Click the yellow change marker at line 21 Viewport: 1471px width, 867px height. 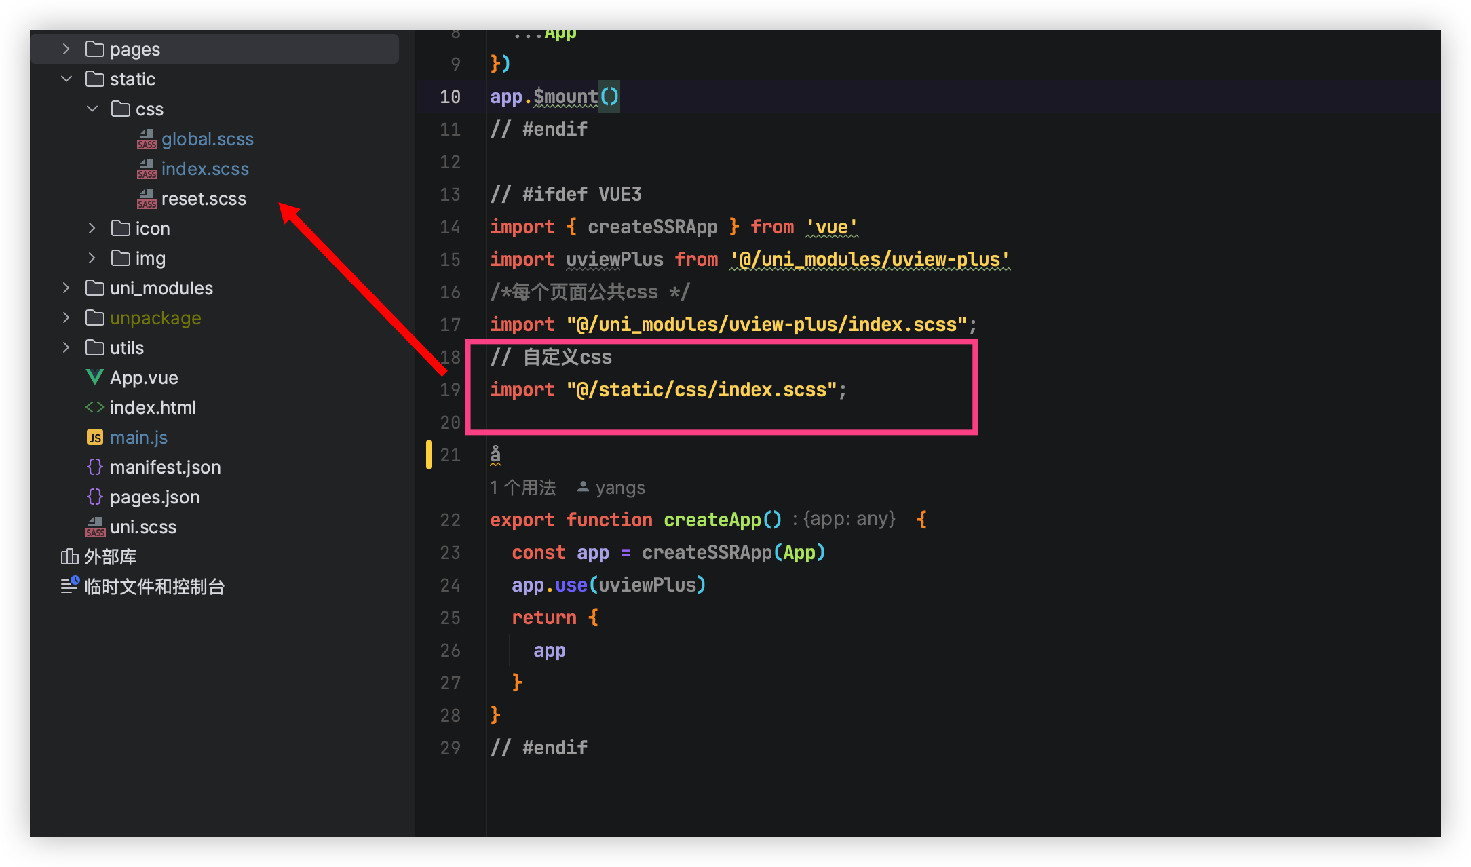pos(429,455)
